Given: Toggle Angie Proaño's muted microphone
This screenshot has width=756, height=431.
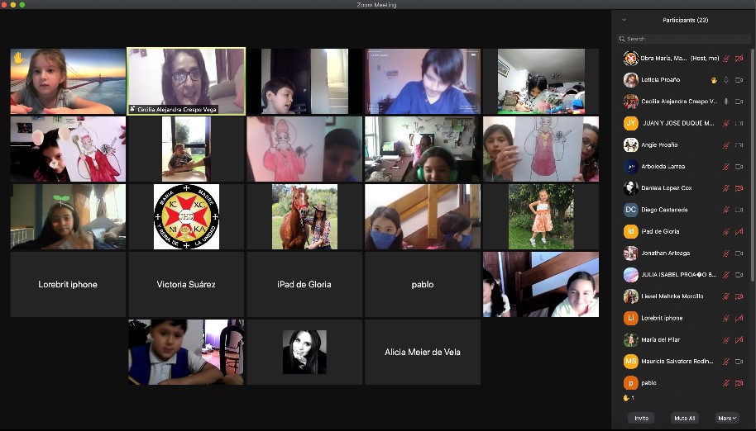Looking at the screenshot, I should (x=726, y=145).
